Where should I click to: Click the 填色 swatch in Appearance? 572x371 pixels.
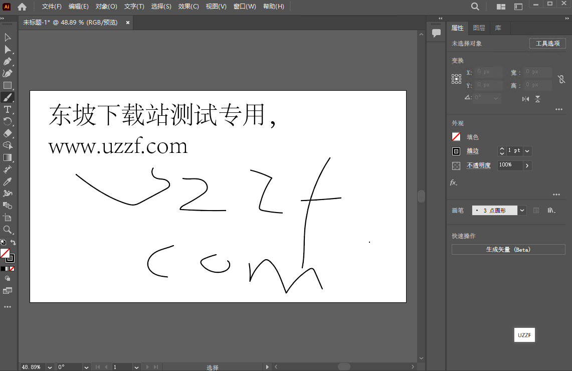point(456,136)
